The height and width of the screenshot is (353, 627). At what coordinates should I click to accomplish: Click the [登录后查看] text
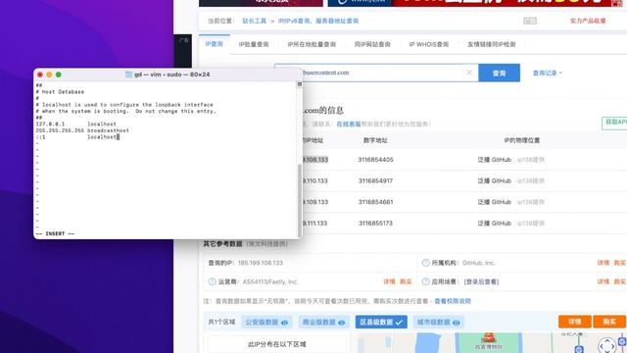(481, 281)
